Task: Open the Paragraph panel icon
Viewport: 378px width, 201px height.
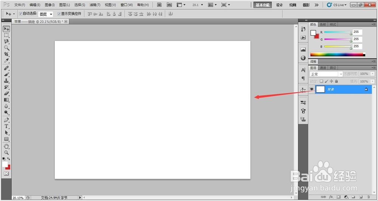Action: pyautogui.click(x=303, y=78)
